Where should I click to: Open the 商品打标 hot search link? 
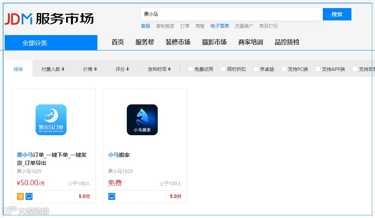pyautogui.click(x=269, y=26)
